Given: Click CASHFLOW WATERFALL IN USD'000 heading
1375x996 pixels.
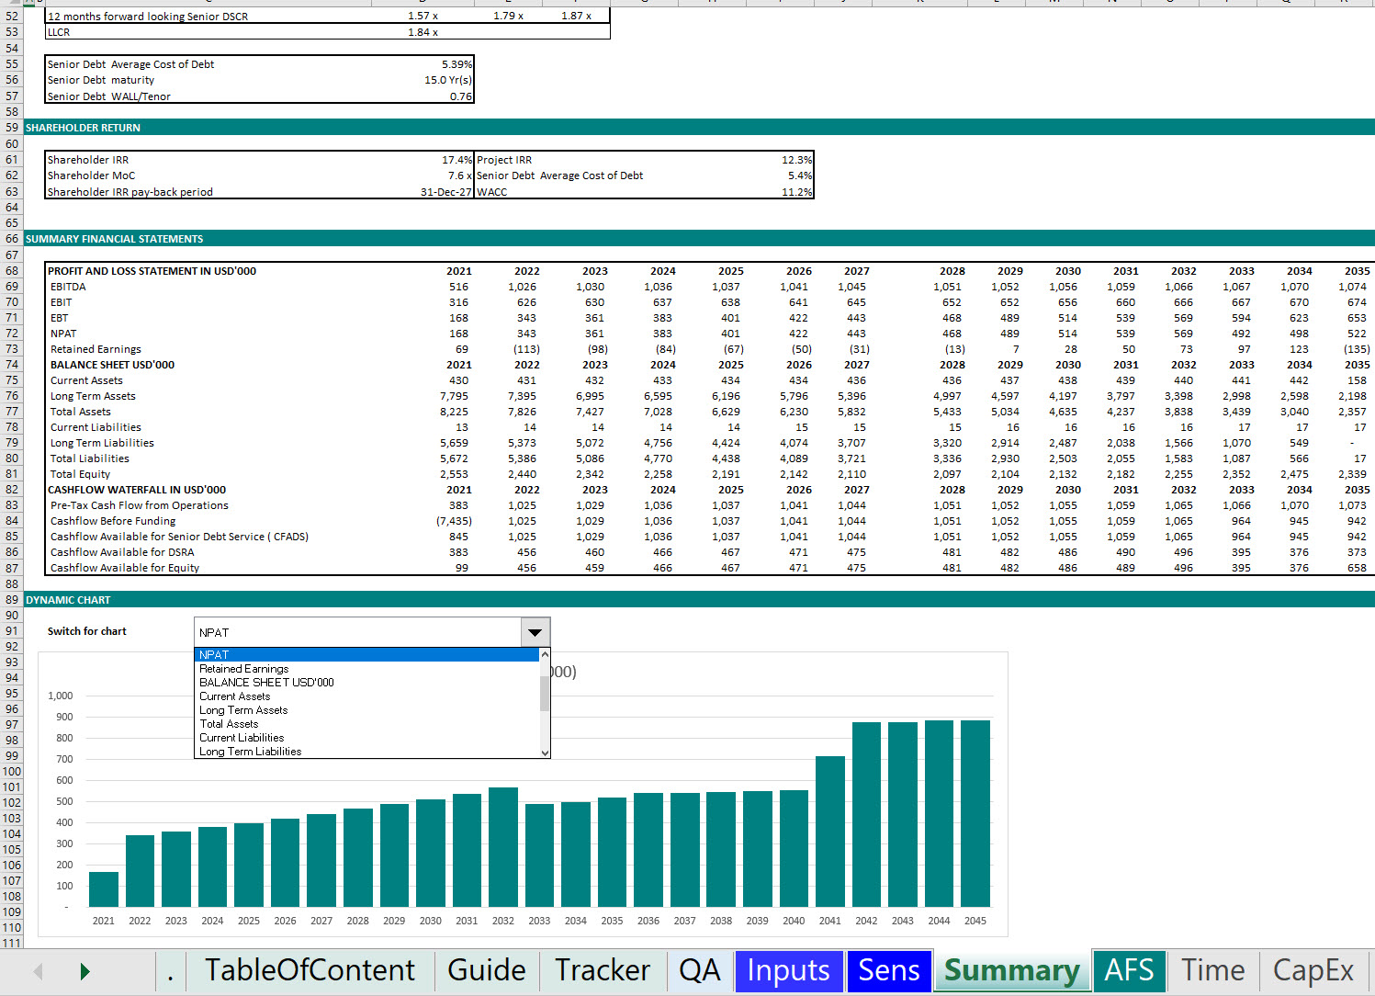Looking at the screenshot, I should click(137, 490).
